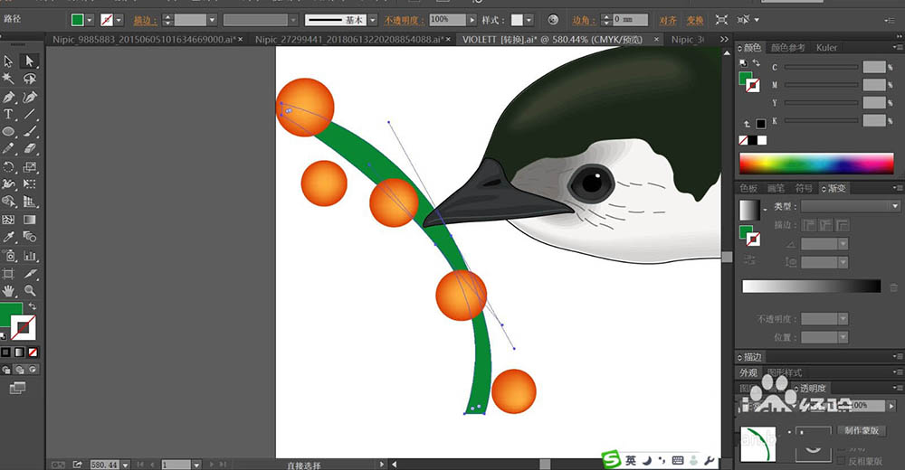Image resolution: width=905 pixels, height=470 pixels.
Task: Click the 制作蒙版 button
Action: click(862, 431)
